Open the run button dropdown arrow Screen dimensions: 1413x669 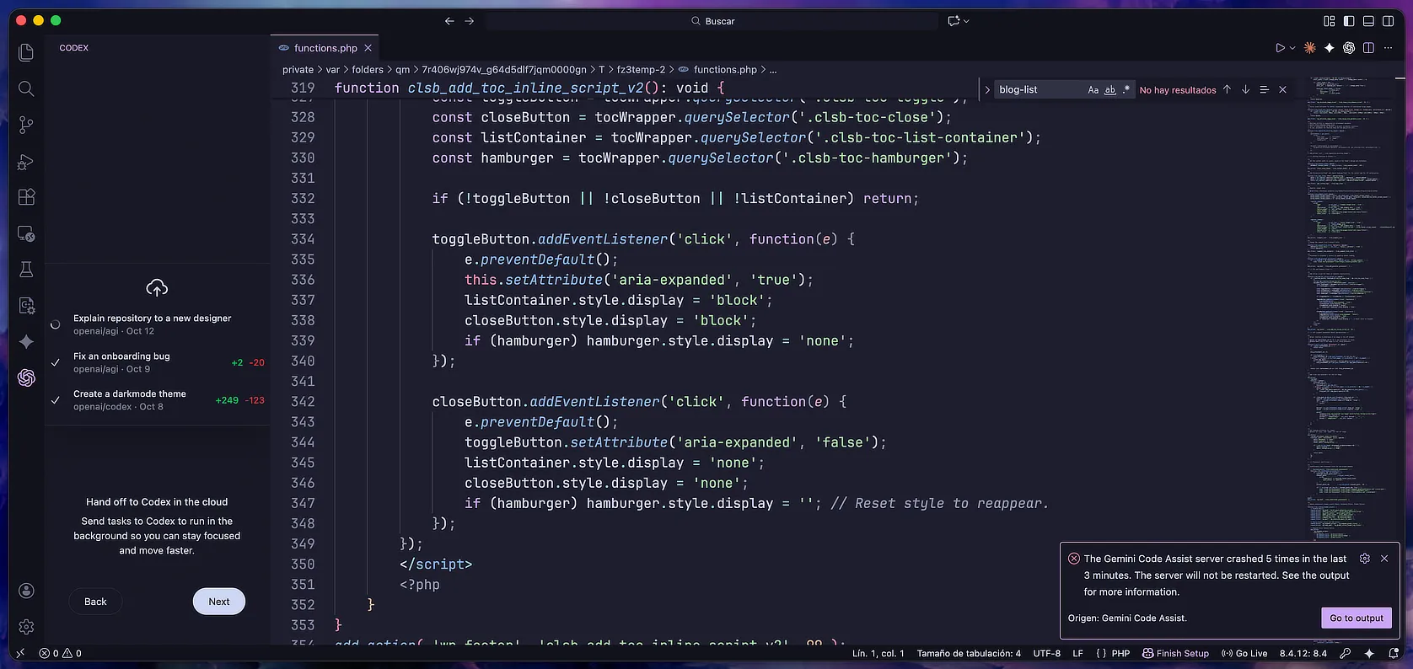pos(1292,48)
